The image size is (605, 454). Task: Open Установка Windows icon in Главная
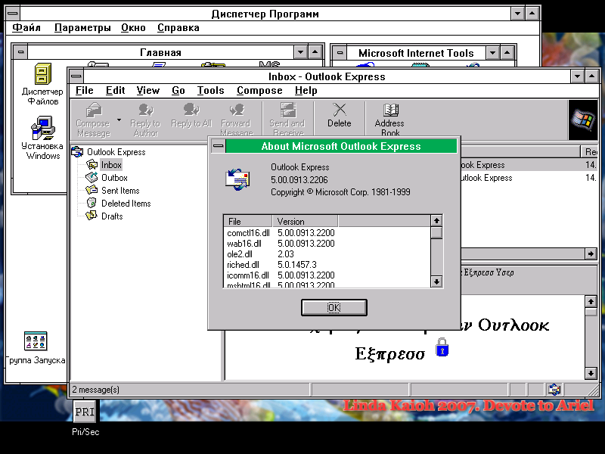(42, 128)
